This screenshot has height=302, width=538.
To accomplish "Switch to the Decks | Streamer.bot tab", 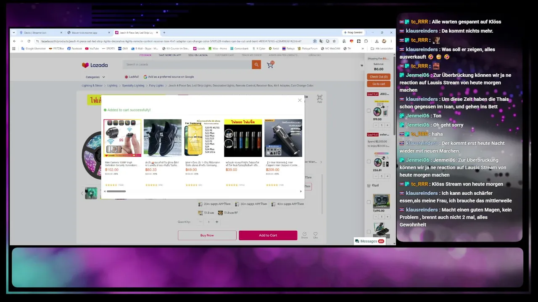I will point(40,32).
